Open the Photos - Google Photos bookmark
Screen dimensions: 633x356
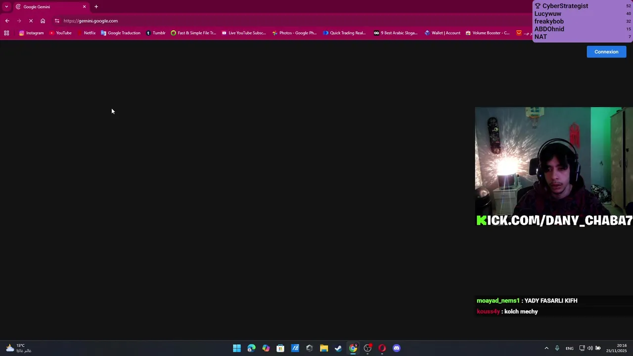point(294,33)
